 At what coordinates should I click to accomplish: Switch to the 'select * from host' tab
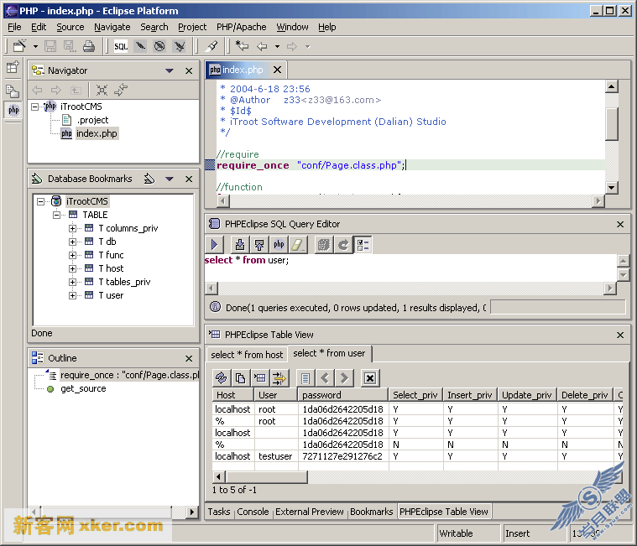tap(247, 355)
